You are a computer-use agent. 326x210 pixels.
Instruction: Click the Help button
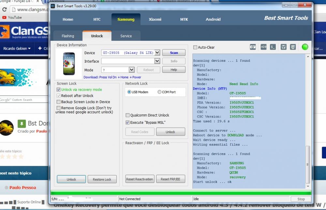[174, 70]
